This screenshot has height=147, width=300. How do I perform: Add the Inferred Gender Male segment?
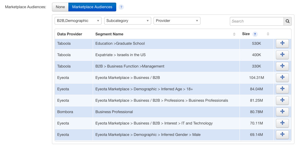pyautogui.click(x=282, y=135)
